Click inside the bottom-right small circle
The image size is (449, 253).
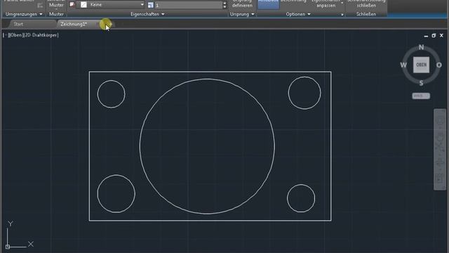[301, 198]
